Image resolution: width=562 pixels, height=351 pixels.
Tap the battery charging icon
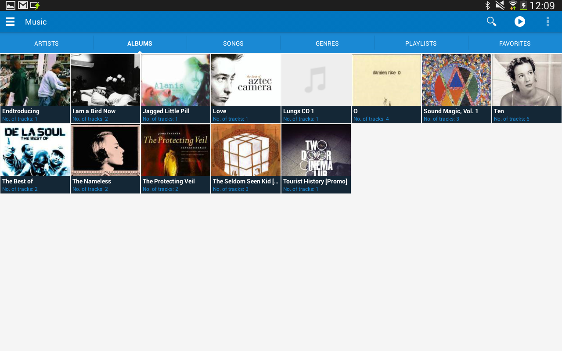click(523, 5)
